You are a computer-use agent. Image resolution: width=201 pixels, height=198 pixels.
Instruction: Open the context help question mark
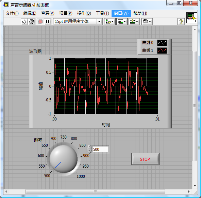tap(181, 22)
